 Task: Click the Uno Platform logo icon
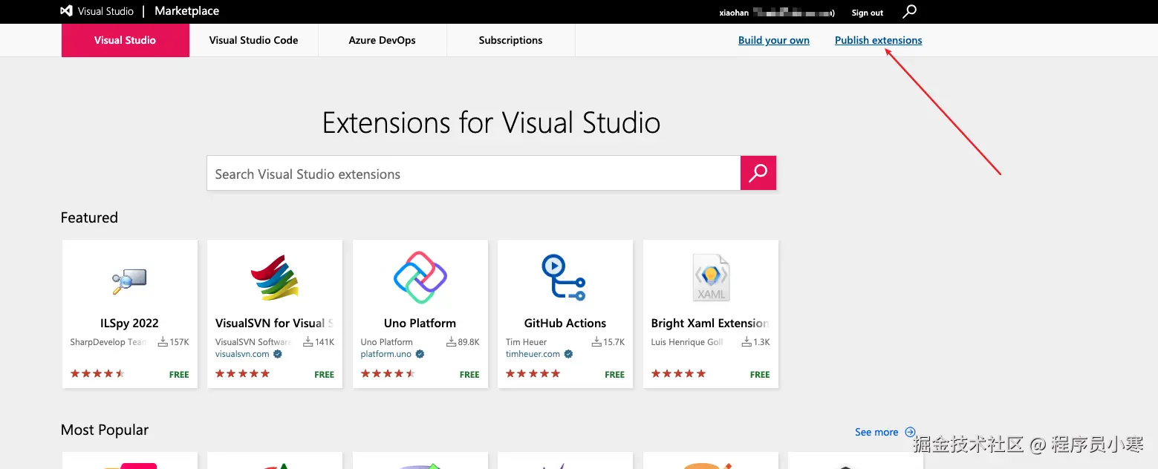(x=420, y=278)
